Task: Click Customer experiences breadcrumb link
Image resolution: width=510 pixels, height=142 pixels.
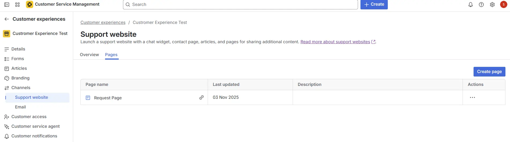Action: (103, 23)
